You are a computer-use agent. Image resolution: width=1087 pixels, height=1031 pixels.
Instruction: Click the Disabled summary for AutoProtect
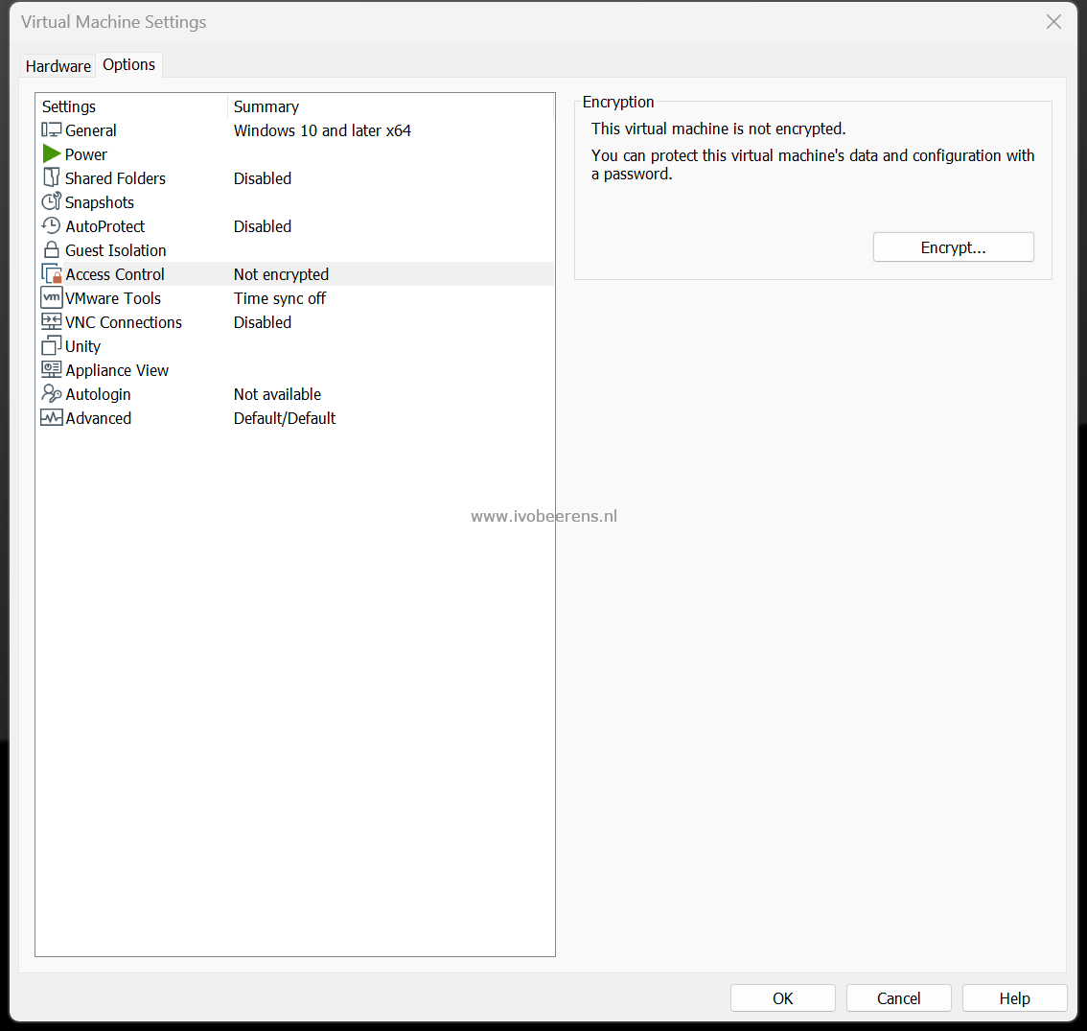pos(262,226)
